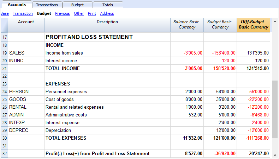279x159 pixels.
Task: Click the Administrative costs description
Action: click(107, 115)
